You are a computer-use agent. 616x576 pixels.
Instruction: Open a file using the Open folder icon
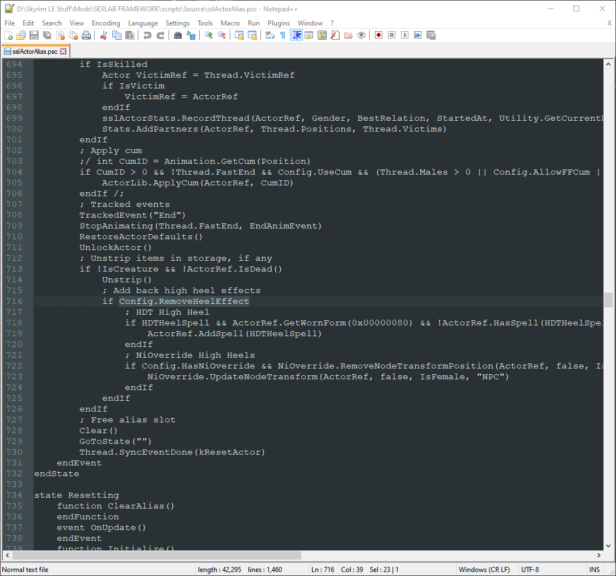[x=21, y=35]
